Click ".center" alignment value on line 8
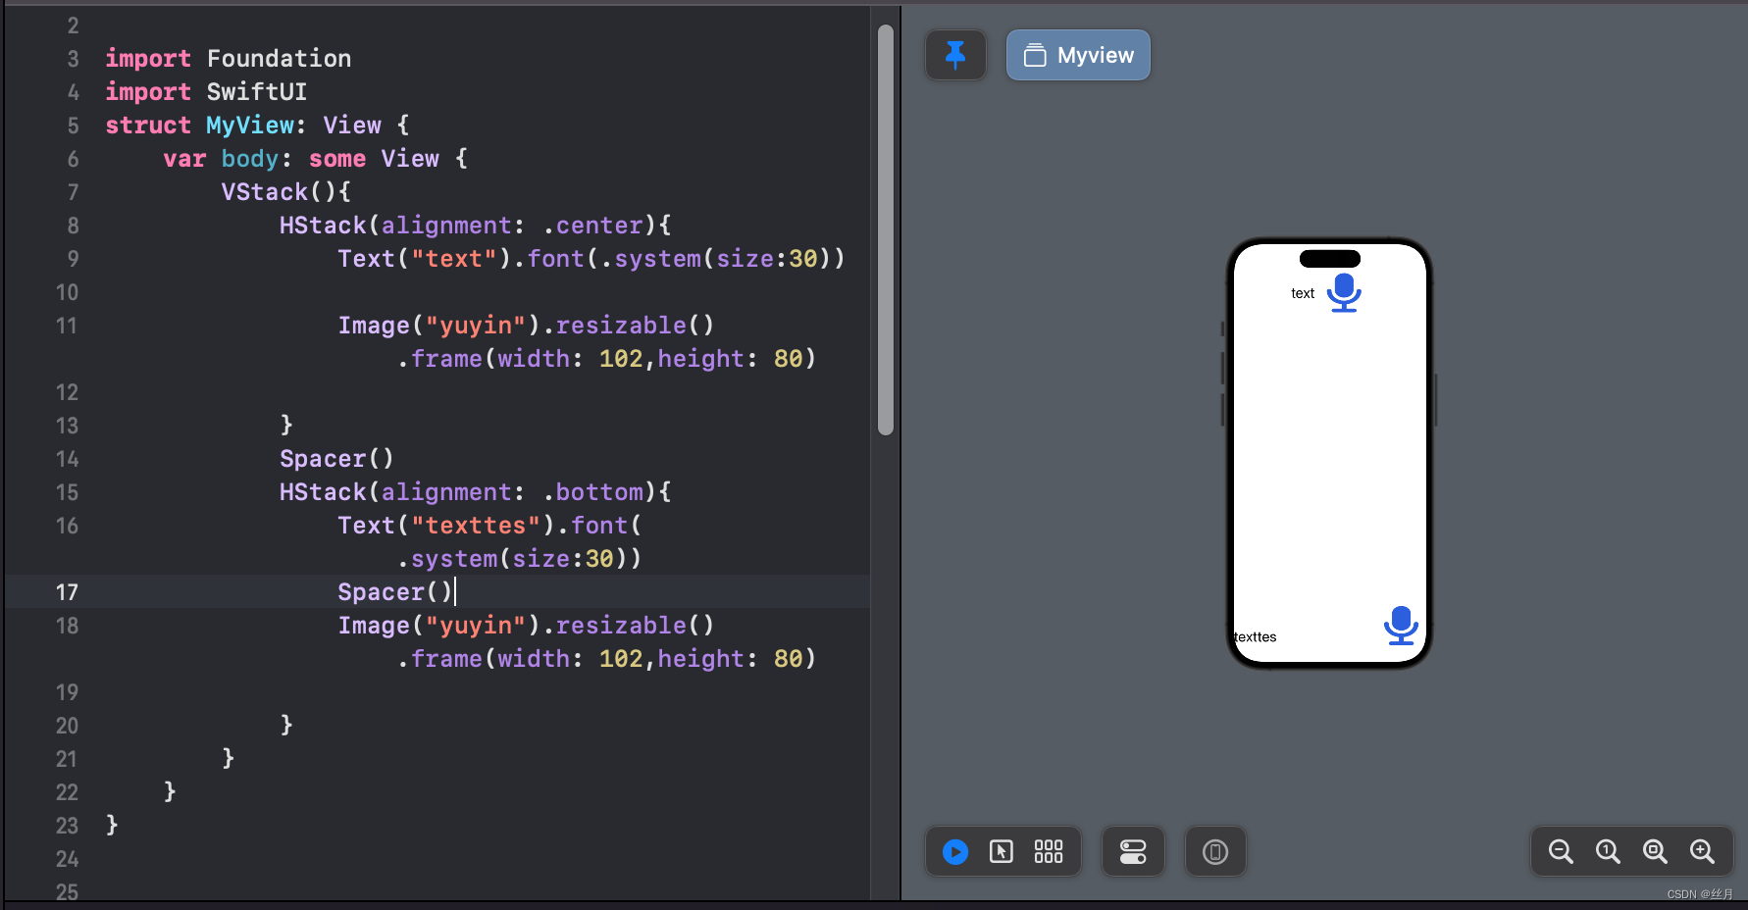The image size is (1748, 910). (x=593, y=226)
